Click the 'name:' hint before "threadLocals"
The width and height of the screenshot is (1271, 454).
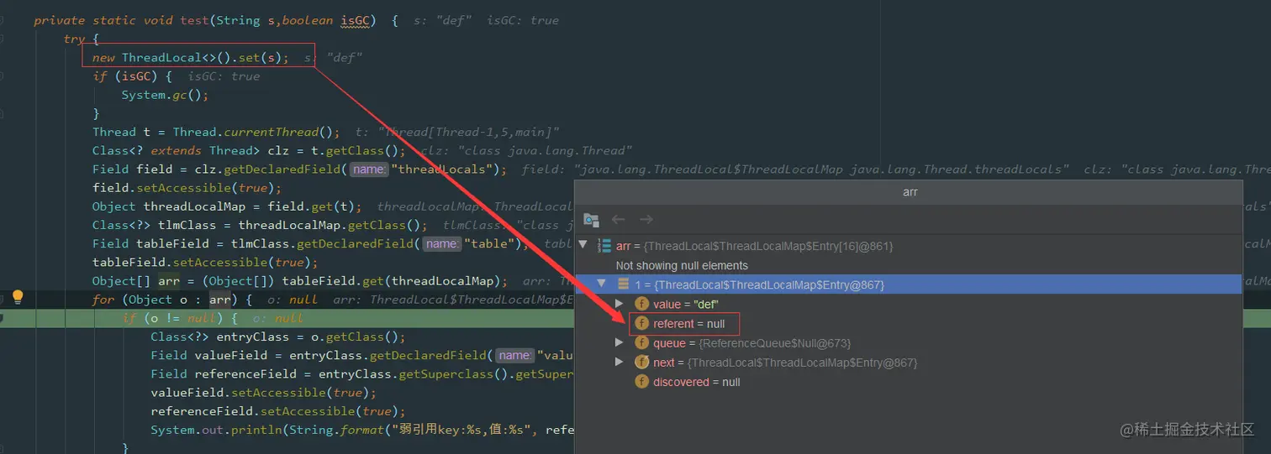(369, 169)
